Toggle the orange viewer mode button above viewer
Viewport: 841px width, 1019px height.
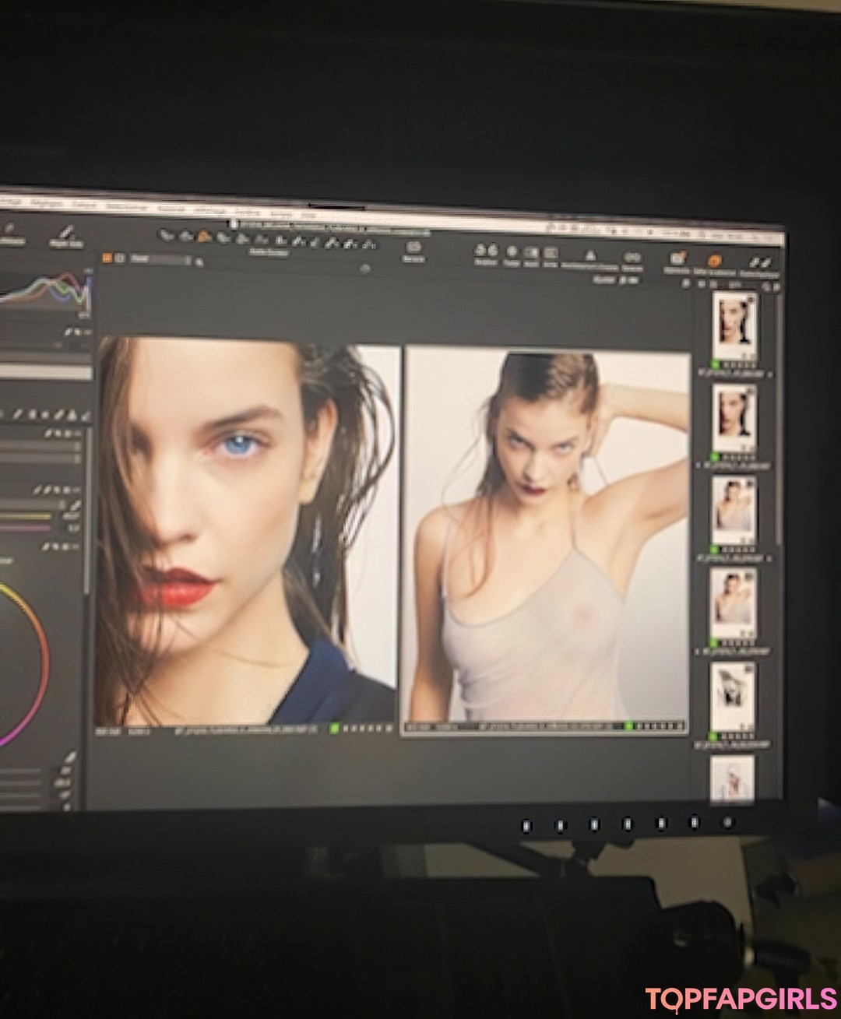pos(107,258)
